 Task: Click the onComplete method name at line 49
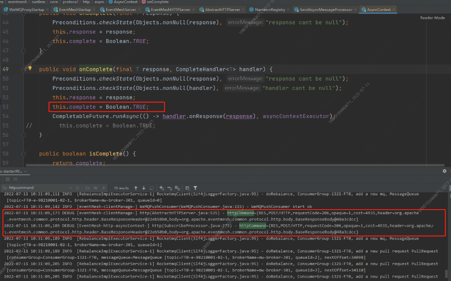click(x=96, y=69)
